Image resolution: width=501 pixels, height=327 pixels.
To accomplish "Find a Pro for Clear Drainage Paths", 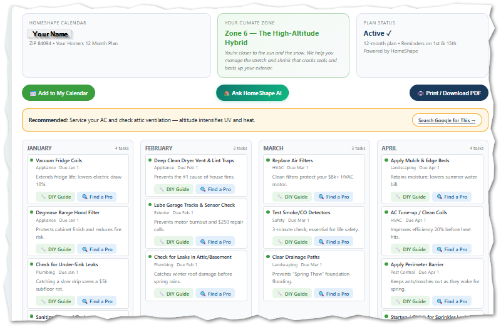I will 333,294.
